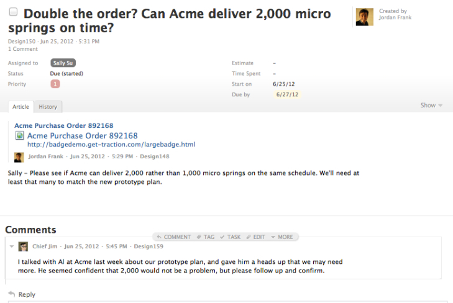Open the MORE dropdown in the comment toolbar
This screenshot has width=453, height=303.
(x=282, y=237)
